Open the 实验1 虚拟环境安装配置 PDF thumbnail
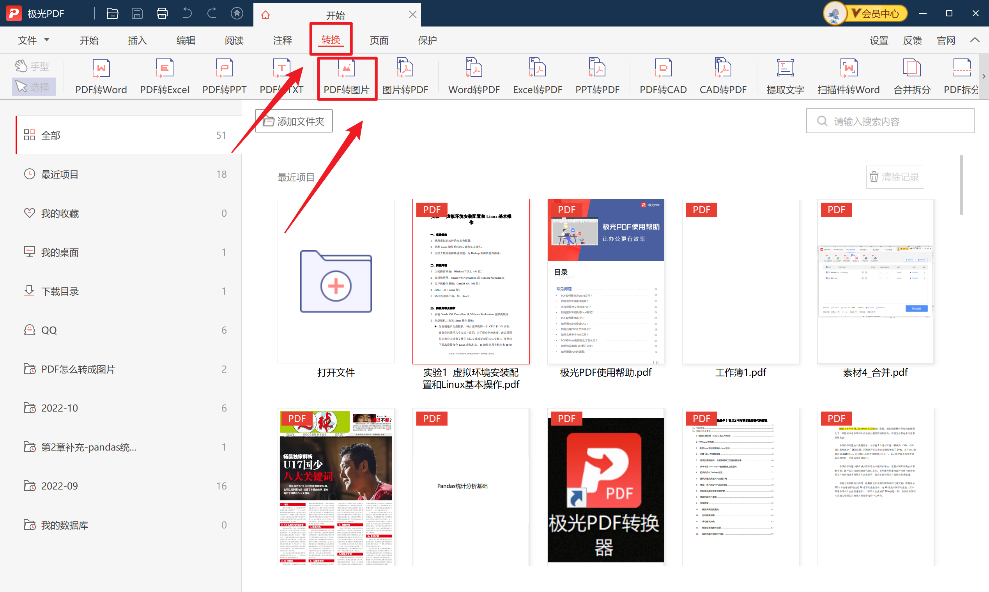The image size is (989, 592). coord(471,282)
